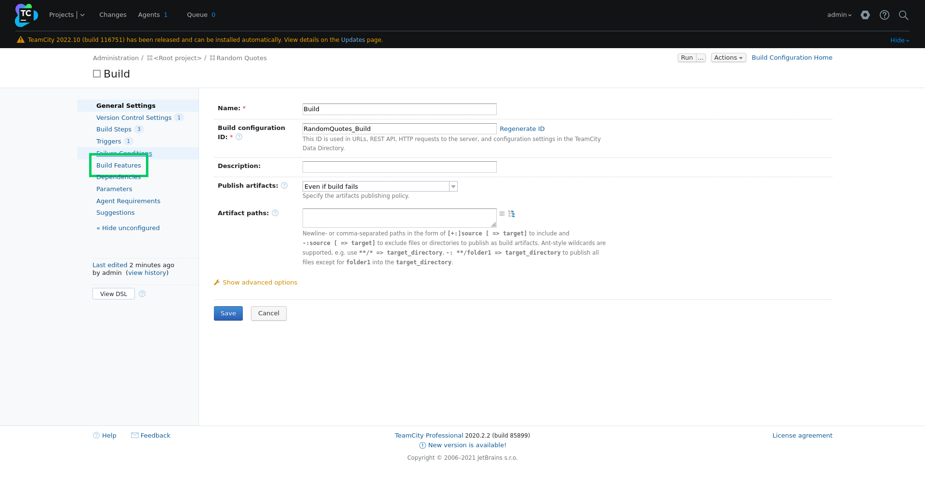
Task: Focus the Build configuration ID field
Action: click(x=399, y=129)
